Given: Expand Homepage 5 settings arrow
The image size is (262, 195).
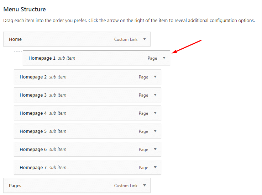Looking at the screenshot, I should pyautogui.click(x=155, y=131).
